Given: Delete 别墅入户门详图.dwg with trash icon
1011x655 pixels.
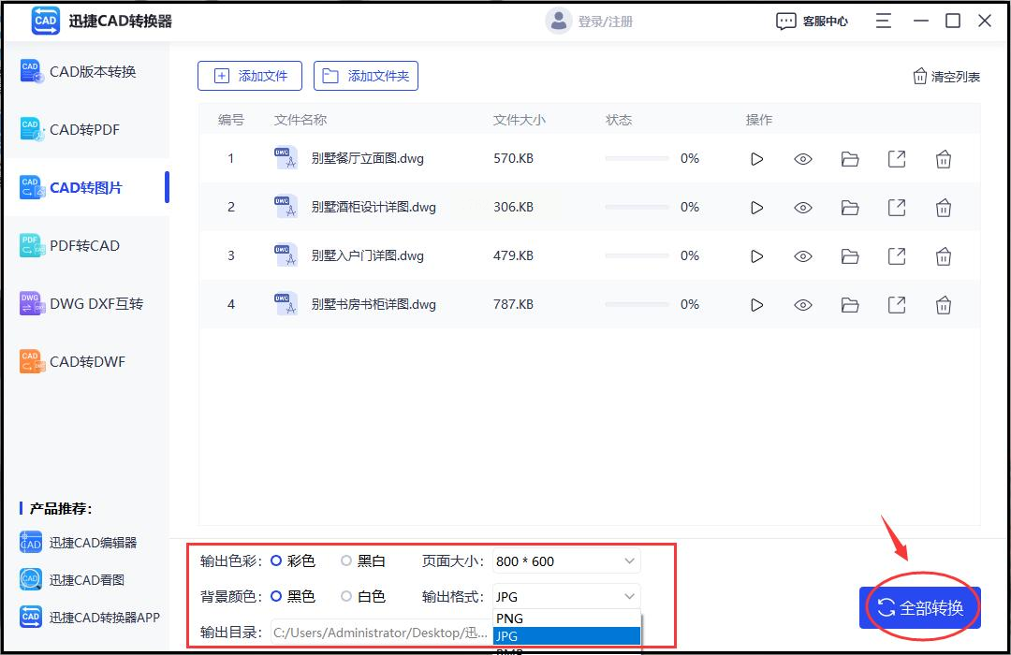Looking at the screenshot, I should click(944, 256).
